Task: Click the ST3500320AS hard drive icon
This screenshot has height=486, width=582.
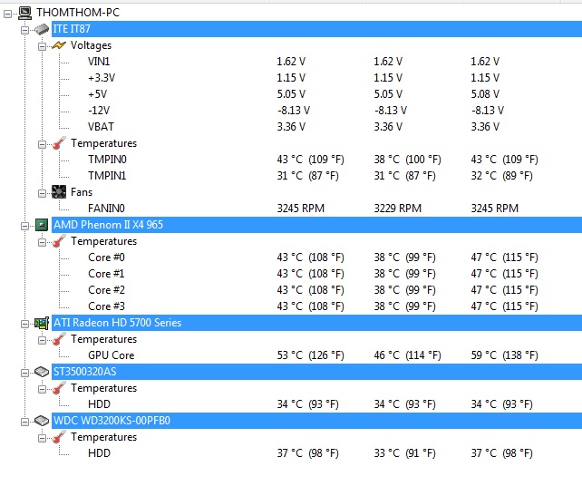Action: coord(42,372)
